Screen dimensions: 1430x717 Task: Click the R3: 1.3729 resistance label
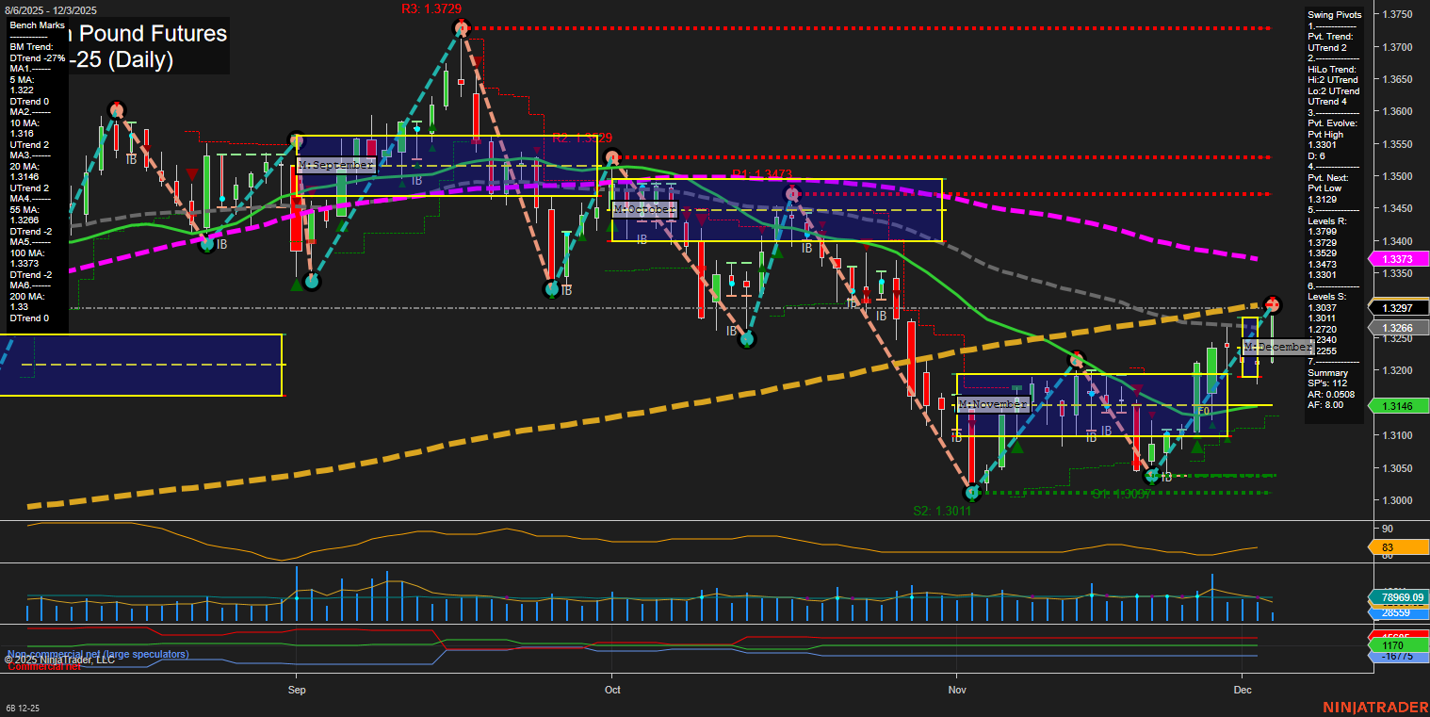[x=431, y=8]
